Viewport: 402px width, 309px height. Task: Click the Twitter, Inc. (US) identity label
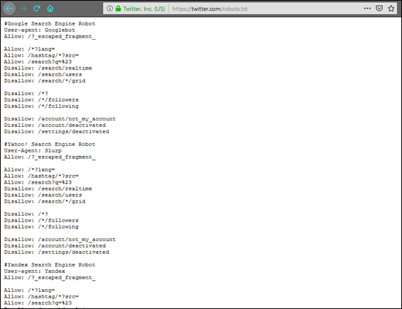click(x=144, y=9)
